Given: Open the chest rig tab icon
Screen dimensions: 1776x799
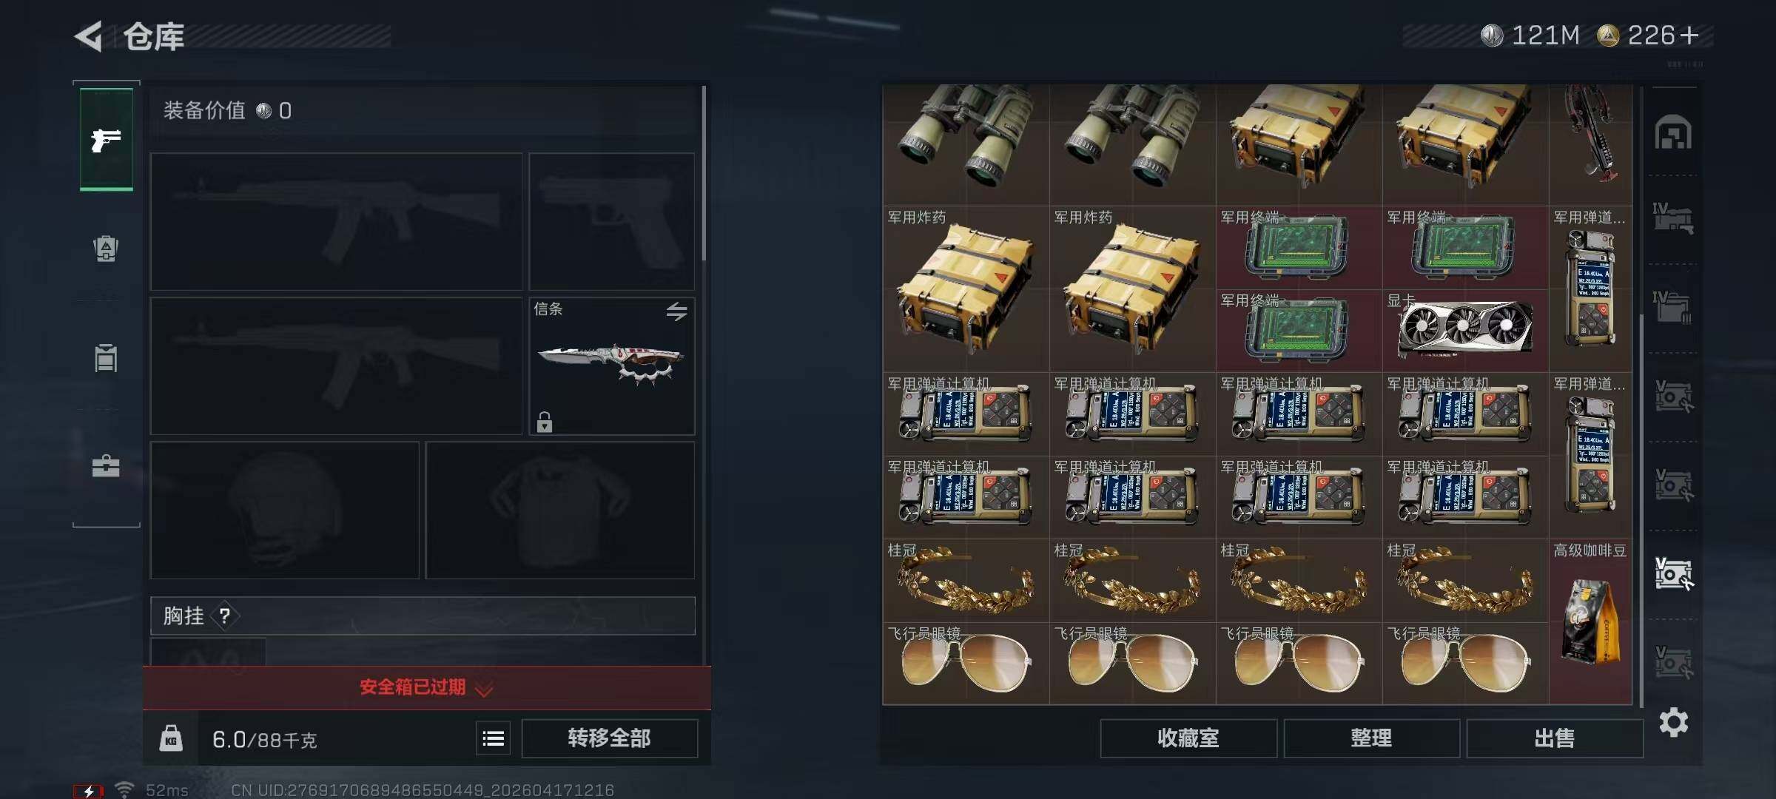Looking at the screenshot, I should tap(106, 358).
